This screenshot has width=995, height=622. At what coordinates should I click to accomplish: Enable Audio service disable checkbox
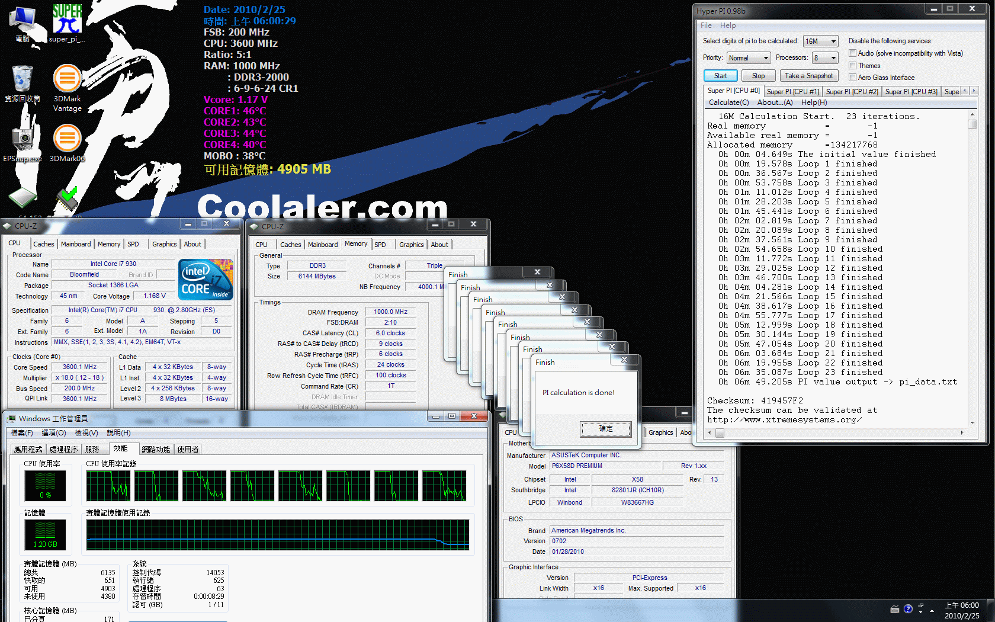(x=853, y=53)
